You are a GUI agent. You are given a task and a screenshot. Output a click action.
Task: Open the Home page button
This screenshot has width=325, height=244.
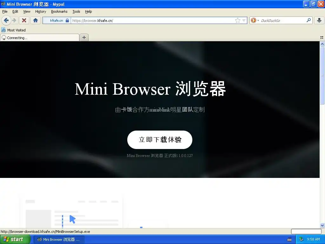tap(36, 20)
